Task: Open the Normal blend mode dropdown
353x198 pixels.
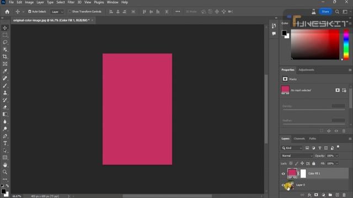Action: pos(297,156)
